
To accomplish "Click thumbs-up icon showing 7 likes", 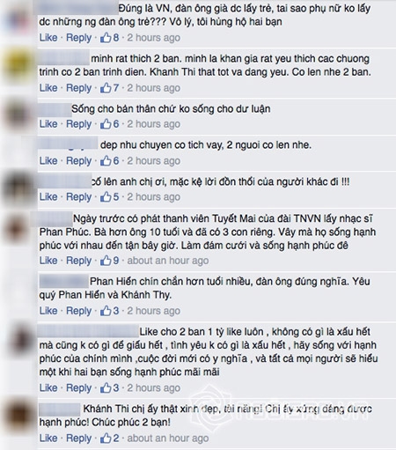I will pyautogui.click(x=106, y=88).
